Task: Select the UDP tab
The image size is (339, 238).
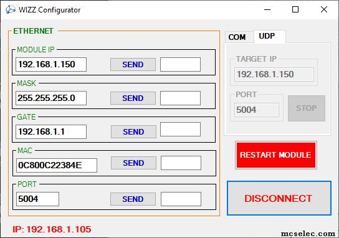Action: pyautogui.click(x=270, y=36)
